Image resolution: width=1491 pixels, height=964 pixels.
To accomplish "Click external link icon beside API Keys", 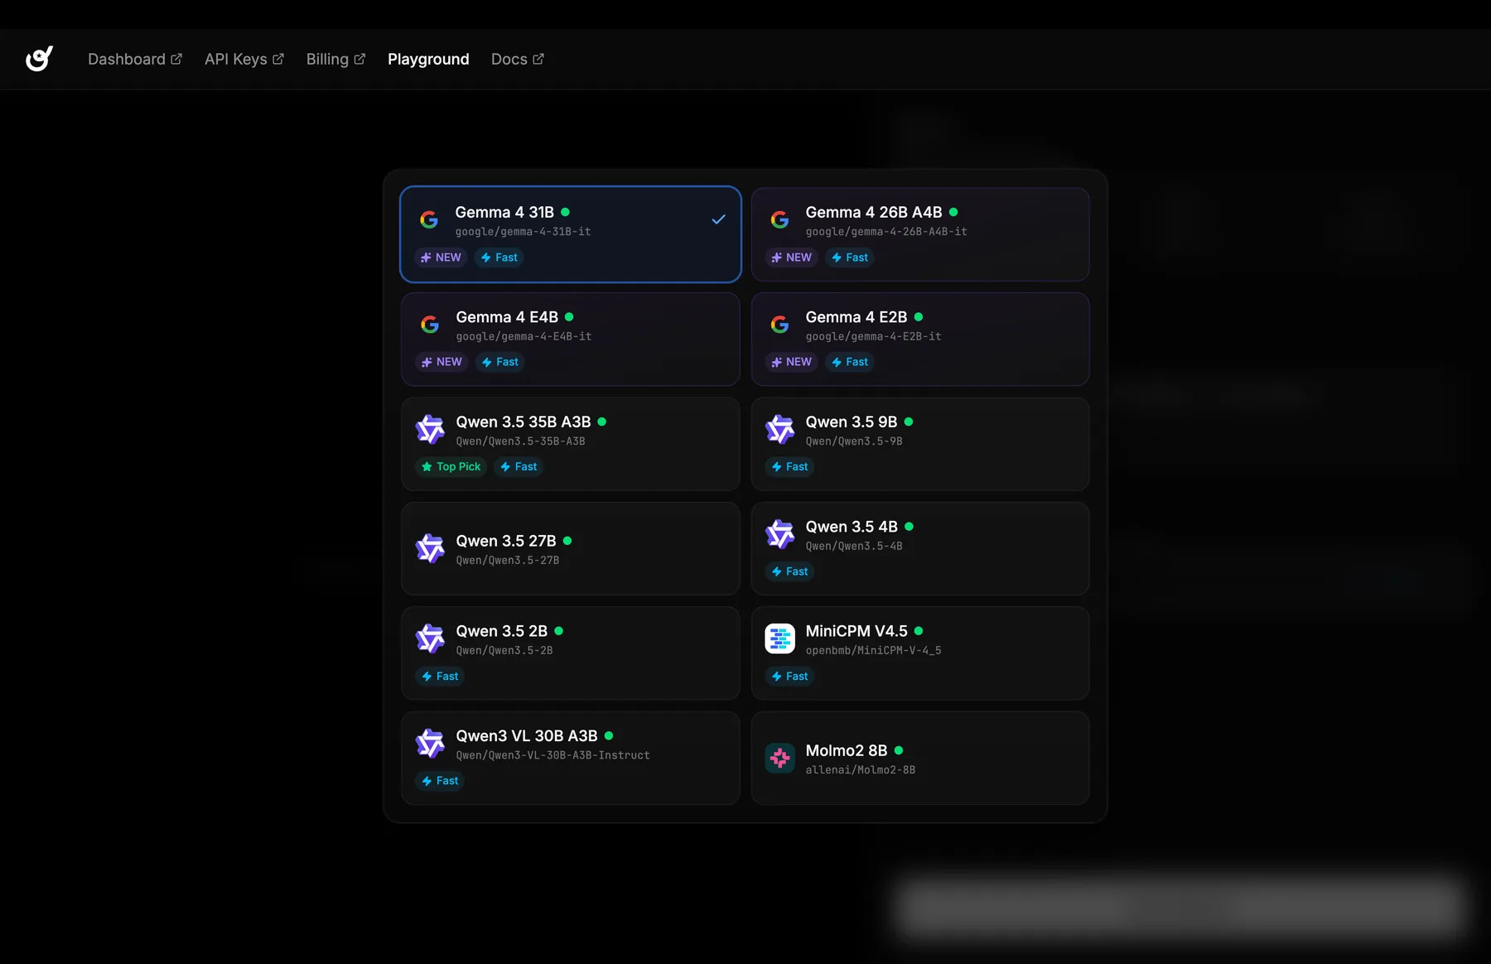I will pyautogui.click(x=278, y=59).
